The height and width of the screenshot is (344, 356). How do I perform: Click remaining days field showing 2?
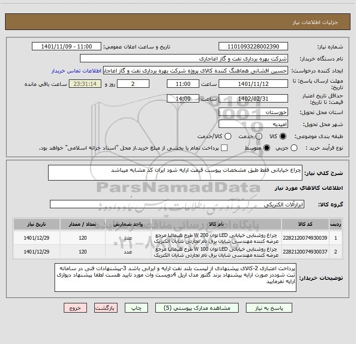tap(133, 84)
